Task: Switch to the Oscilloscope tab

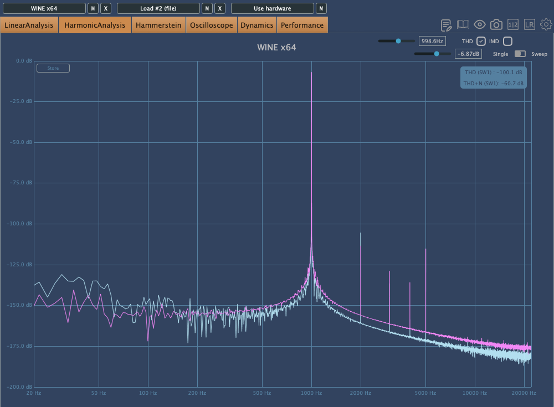Action: [211, 25]
